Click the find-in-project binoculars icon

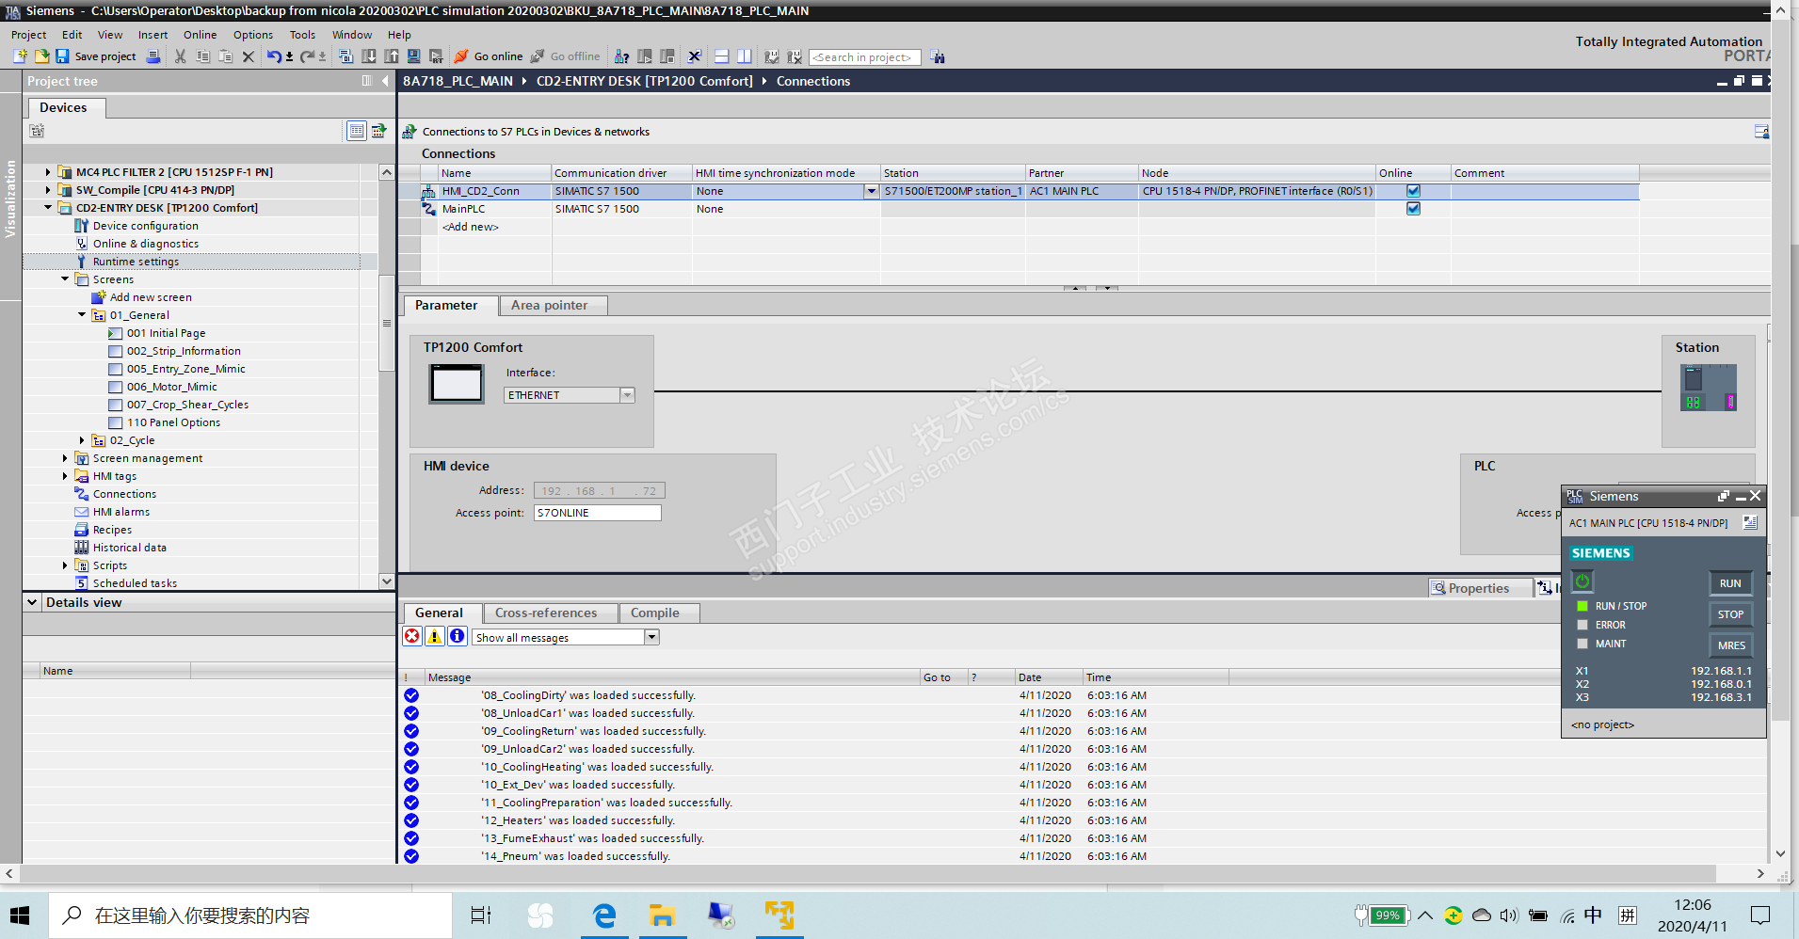pyautogui.click(x=938, y=56)
